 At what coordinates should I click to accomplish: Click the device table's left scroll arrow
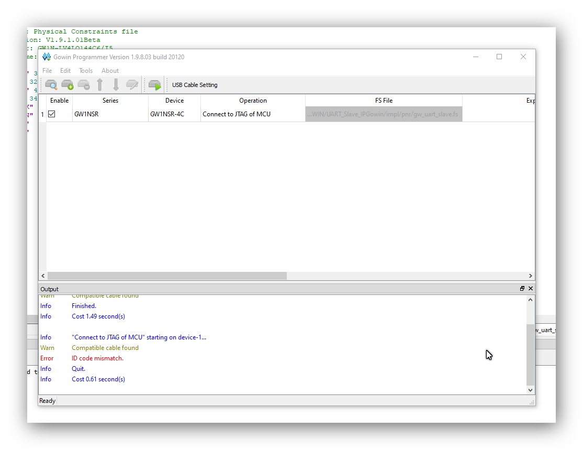coord(43,276)
